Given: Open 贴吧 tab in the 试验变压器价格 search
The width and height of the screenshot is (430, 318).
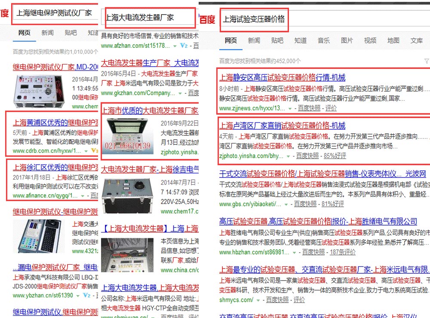Looking at the screenshot, I should click(277, 40).
